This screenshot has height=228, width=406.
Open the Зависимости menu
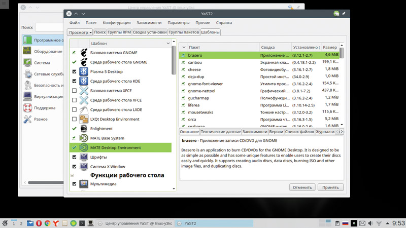[149, 23]
